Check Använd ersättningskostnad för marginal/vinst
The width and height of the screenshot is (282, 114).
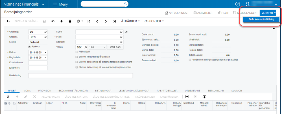click(190, 60)
